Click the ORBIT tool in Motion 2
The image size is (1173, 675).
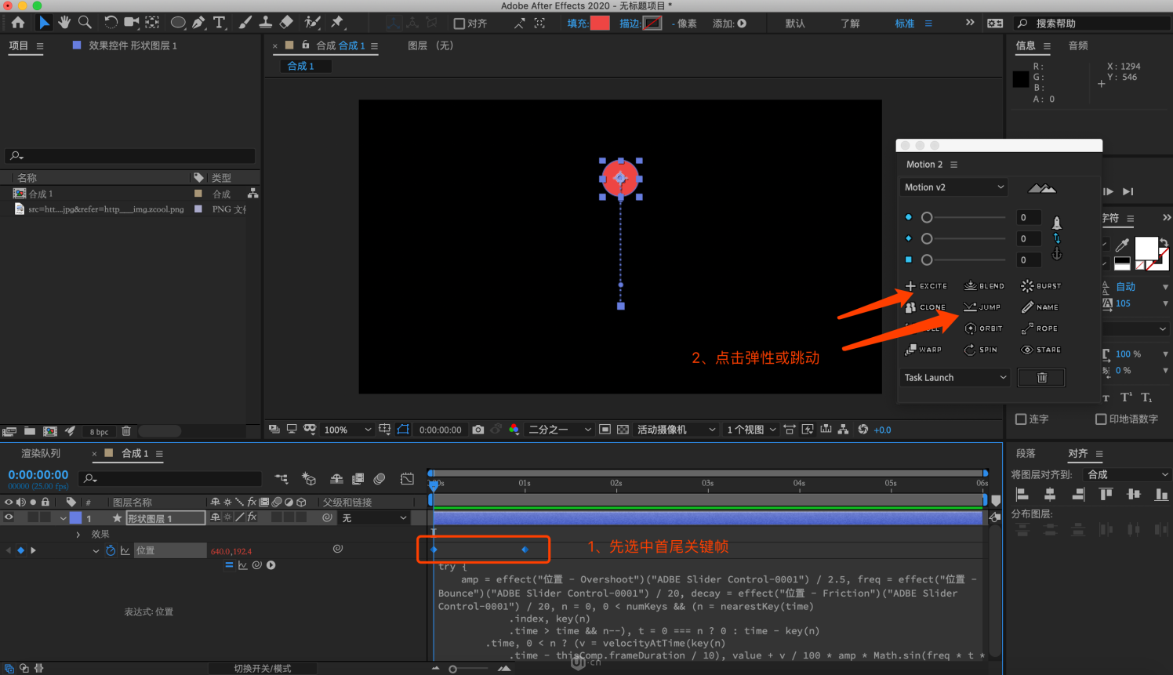pos(983,328)
